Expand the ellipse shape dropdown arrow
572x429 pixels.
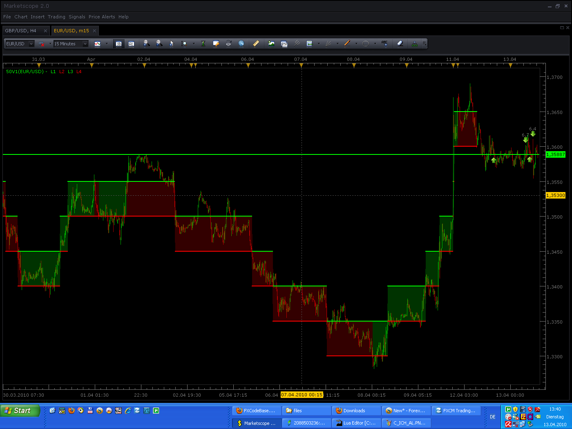375,44
